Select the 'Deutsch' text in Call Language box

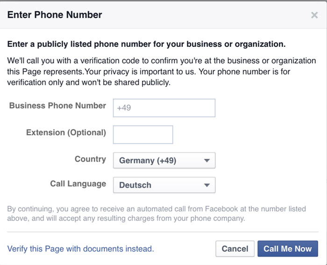tap(135, 185)
